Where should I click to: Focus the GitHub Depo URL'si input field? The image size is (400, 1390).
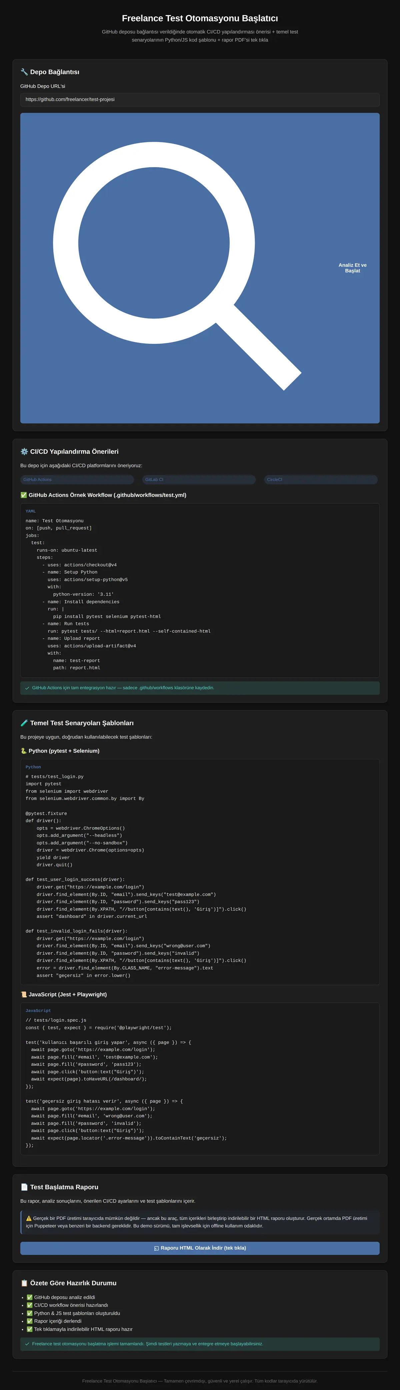pos(200,100)
